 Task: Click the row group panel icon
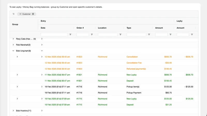[x=13, y=14]
